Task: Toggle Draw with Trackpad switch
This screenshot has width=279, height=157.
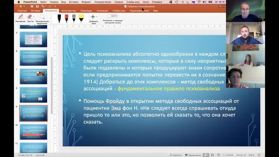Action: pyautogui.click(x=112, y=16)
